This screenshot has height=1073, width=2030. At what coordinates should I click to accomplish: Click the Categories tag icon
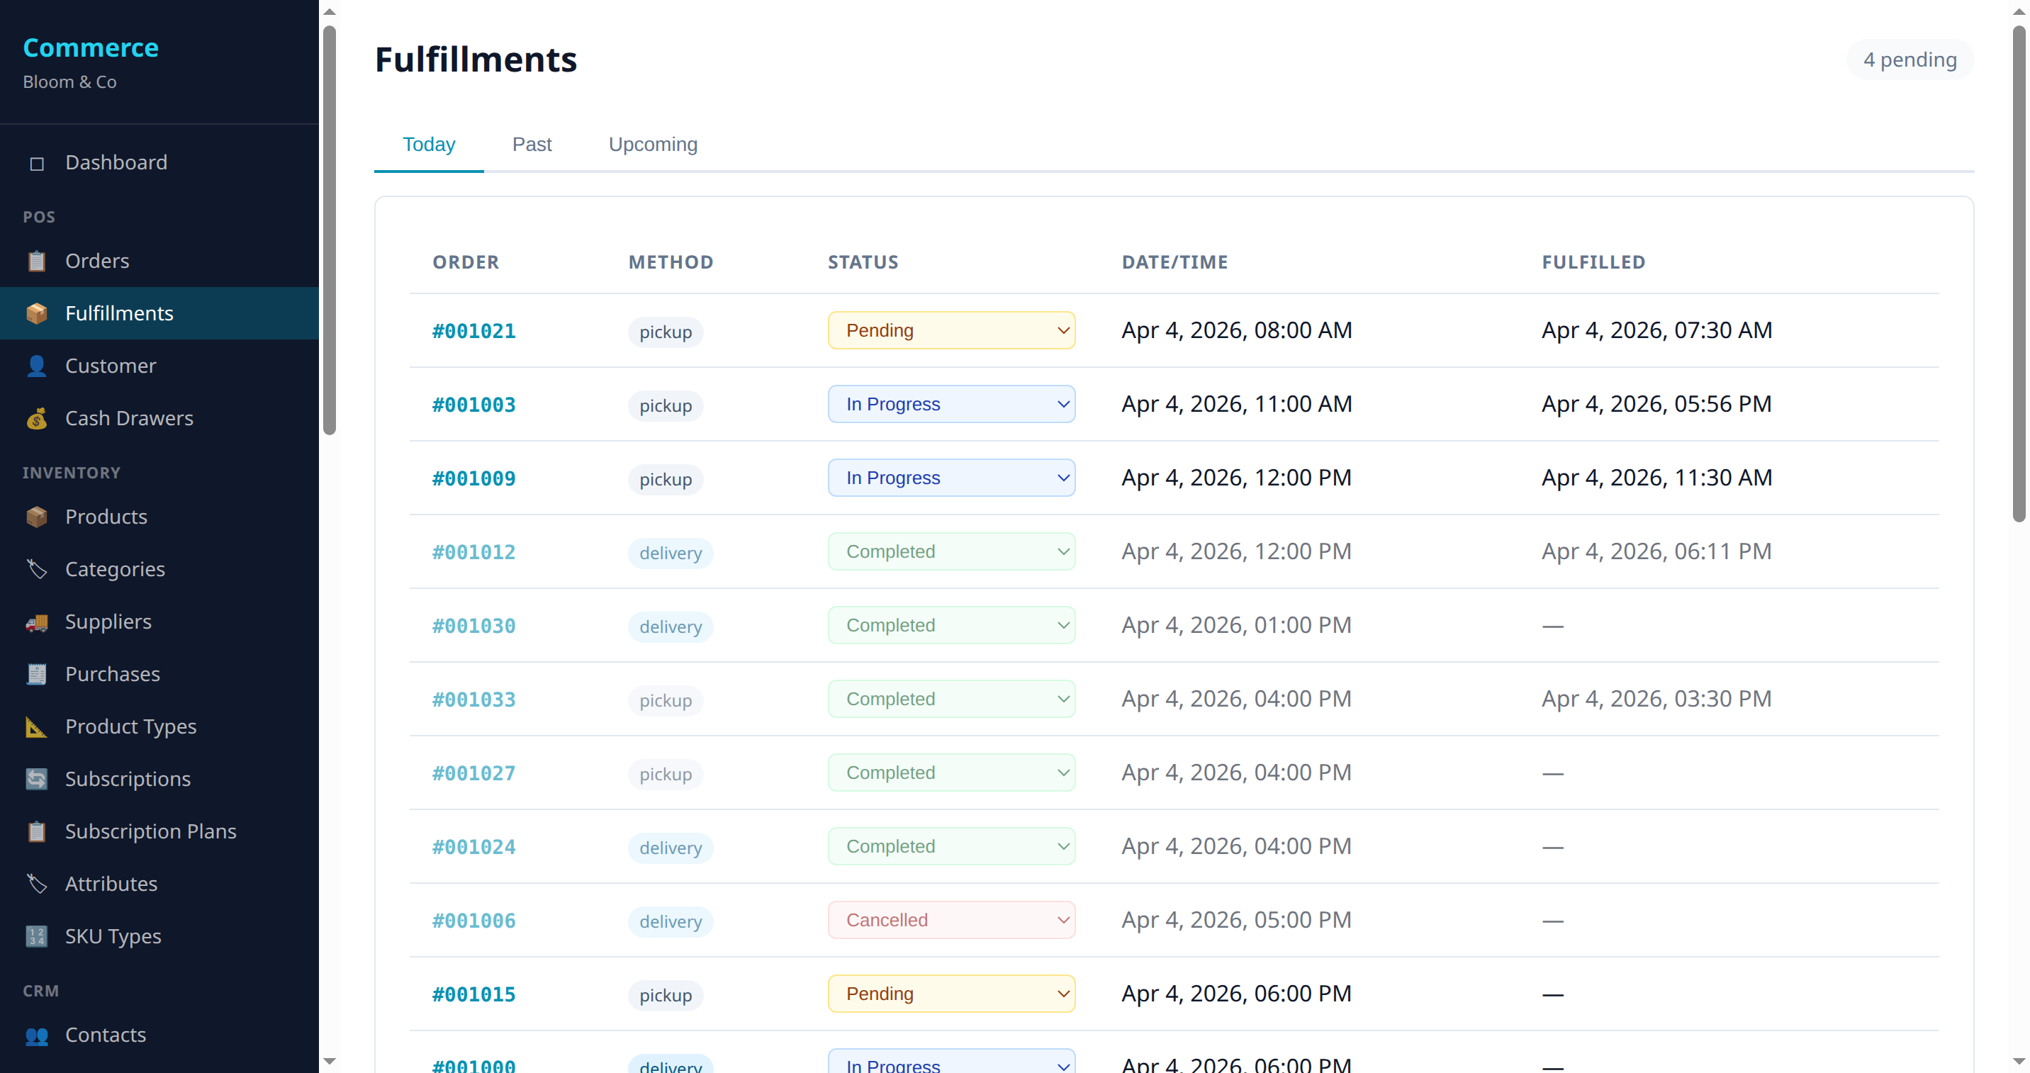coord(36,569)
